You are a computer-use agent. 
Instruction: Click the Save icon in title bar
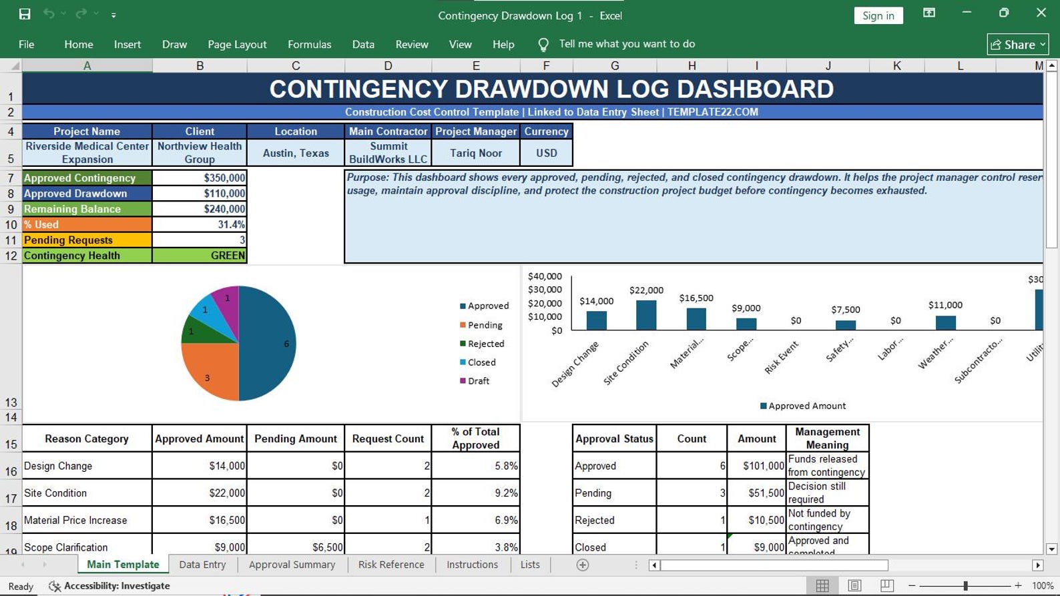click(x=25, y=14)
